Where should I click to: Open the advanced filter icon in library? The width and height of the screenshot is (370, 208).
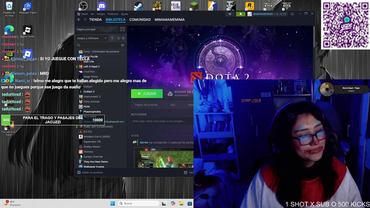[123, 45]
